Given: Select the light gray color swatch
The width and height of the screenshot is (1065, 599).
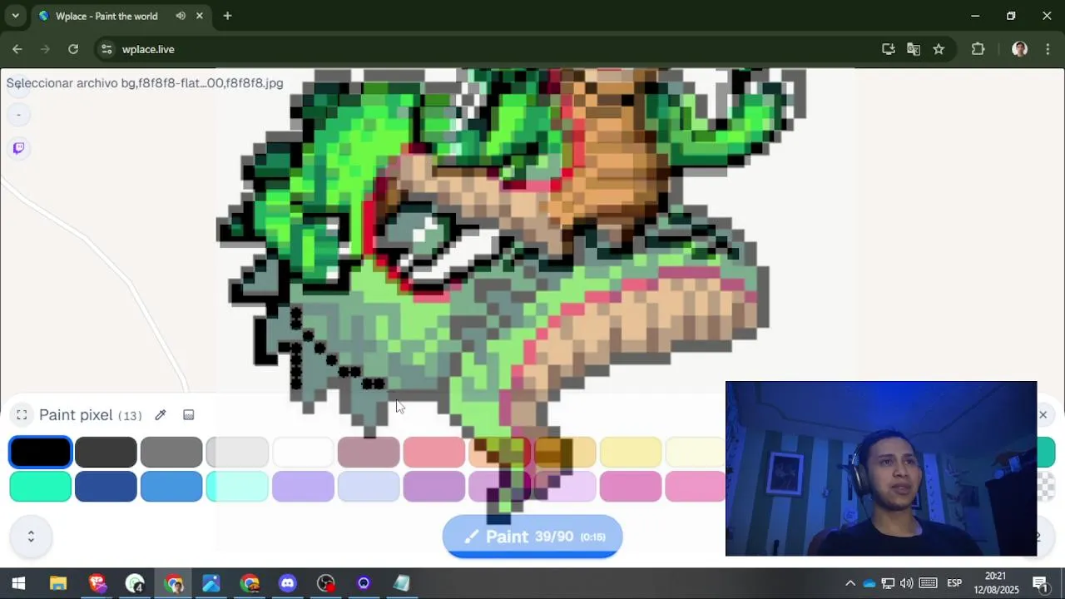Looking at the screenshot, I should tap(237, 453).
